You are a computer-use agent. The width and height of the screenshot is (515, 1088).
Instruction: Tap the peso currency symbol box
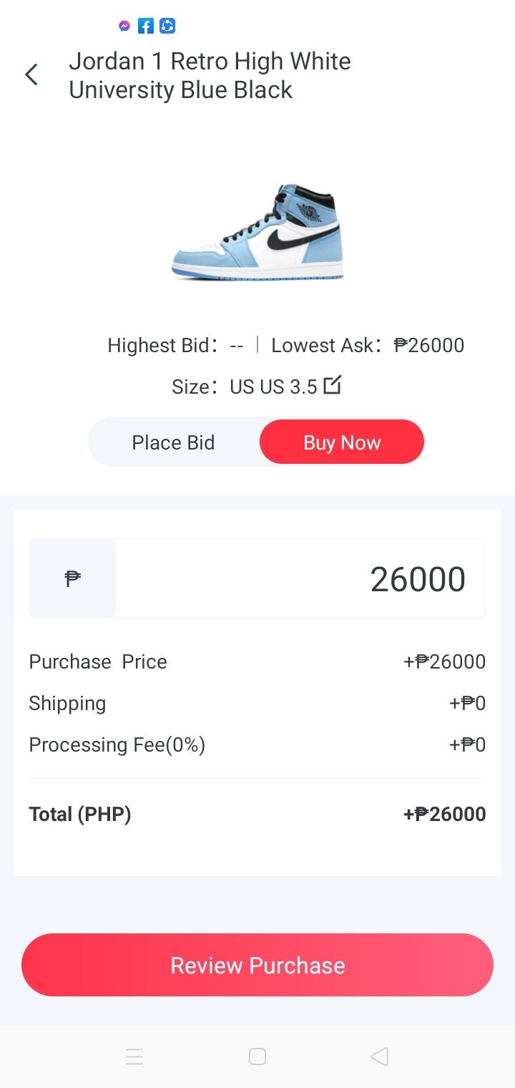[72, 578]
